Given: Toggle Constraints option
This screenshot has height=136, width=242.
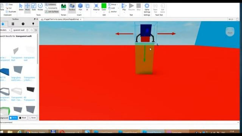Looking at the screenshot, I should [51, 8].
